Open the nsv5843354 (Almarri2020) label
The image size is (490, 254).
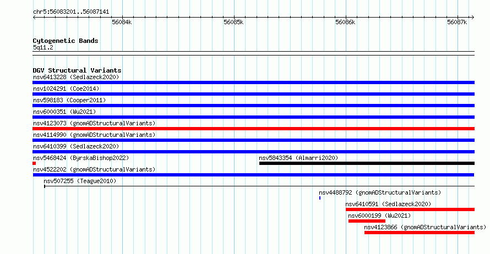click(298, 158)
